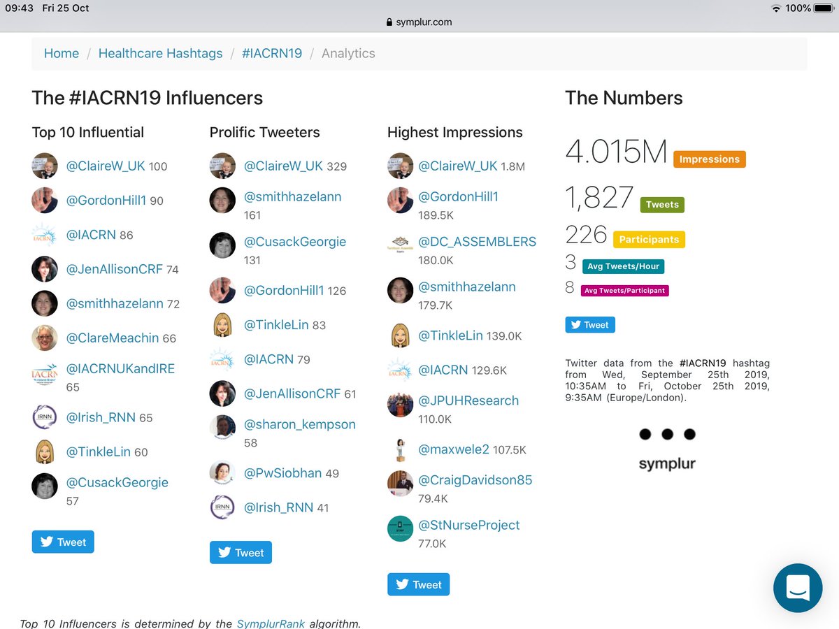The image size is (839, 629).
Task: Open the SymplurRank algorithm link
Action: [271, 623]
